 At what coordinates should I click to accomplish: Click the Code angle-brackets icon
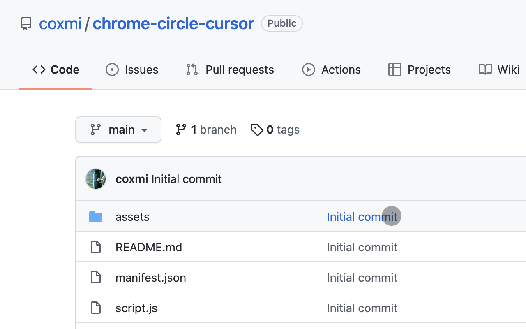39,70
